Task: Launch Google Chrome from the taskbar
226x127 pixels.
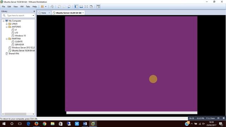Action: [44, 124]
